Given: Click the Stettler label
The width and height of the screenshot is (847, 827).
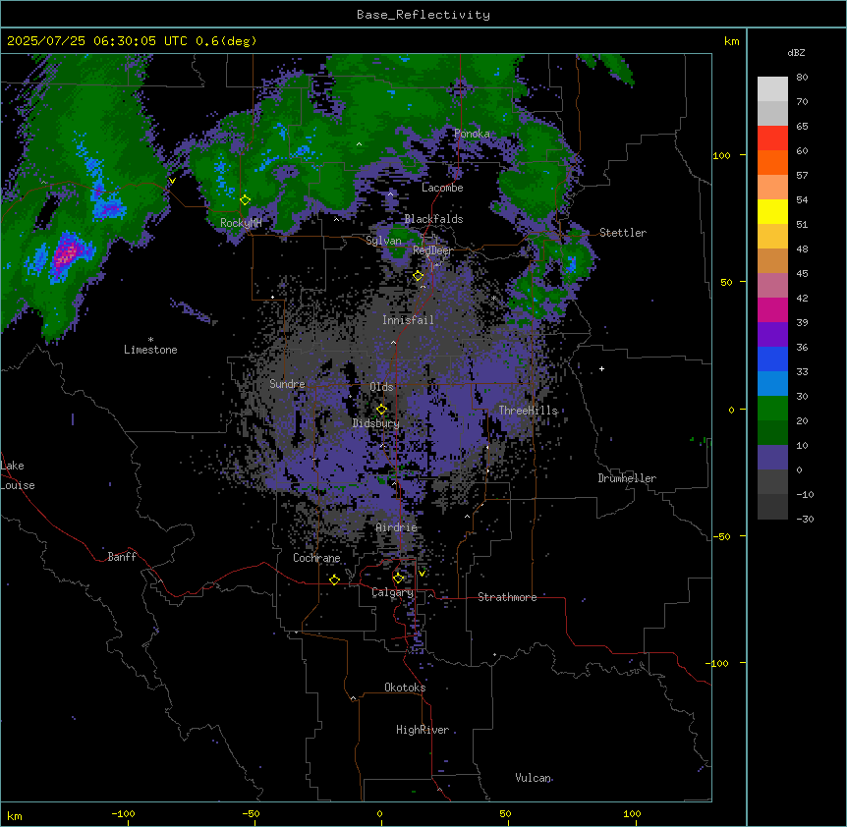Looking at the screenshot, I should tap(623, 233).
